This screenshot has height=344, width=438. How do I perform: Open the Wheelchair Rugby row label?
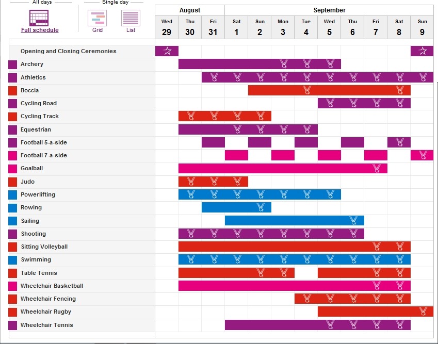pos(46,312)
